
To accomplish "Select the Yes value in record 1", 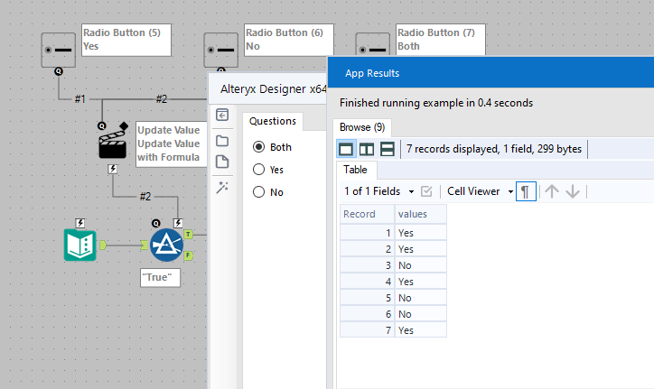I will click(420, 233).
